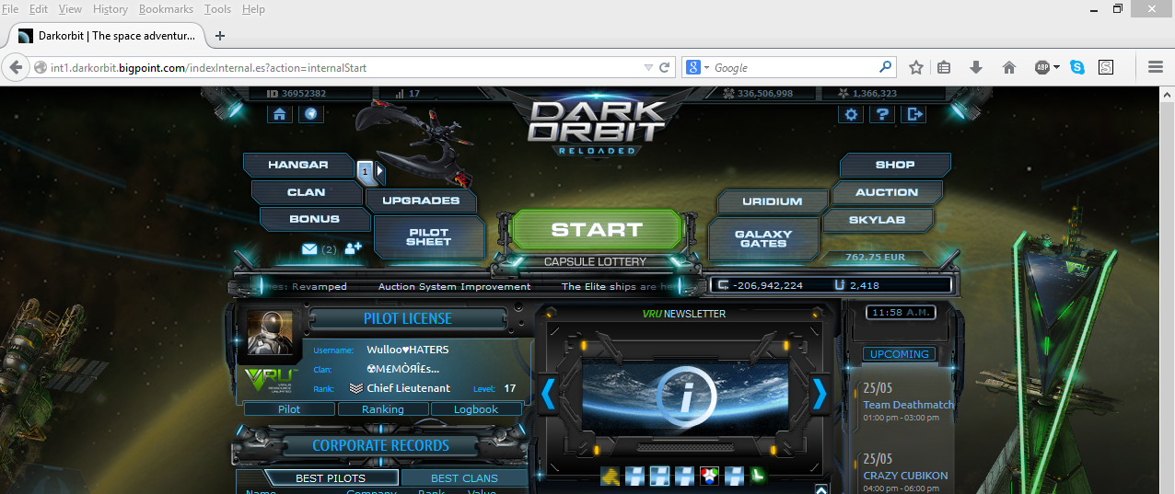
Task: Open the Team Deathmatch event
Action: pyautogui.click(x=908, y=405)
